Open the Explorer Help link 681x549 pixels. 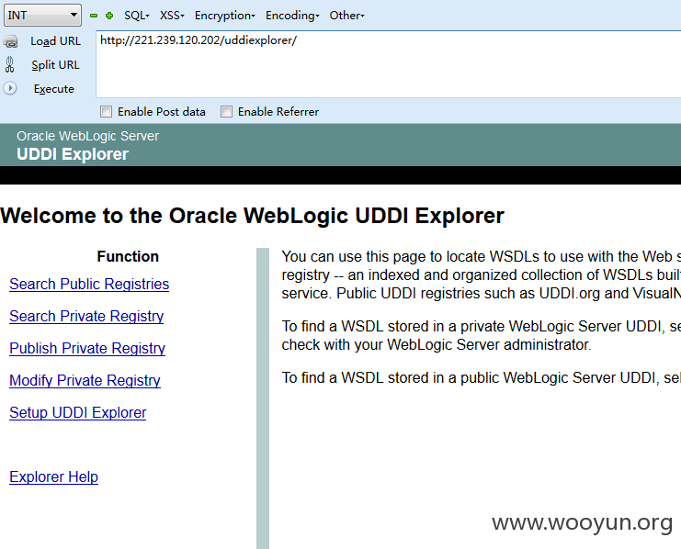click(54, 476)
